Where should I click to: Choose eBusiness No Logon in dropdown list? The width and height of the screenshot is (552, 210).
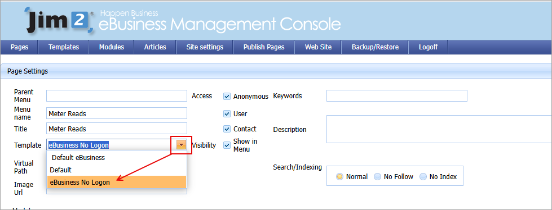(x=117, y=182)
